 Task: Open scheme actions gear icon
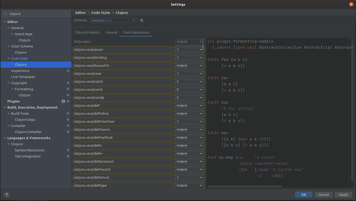coord(142,20)
